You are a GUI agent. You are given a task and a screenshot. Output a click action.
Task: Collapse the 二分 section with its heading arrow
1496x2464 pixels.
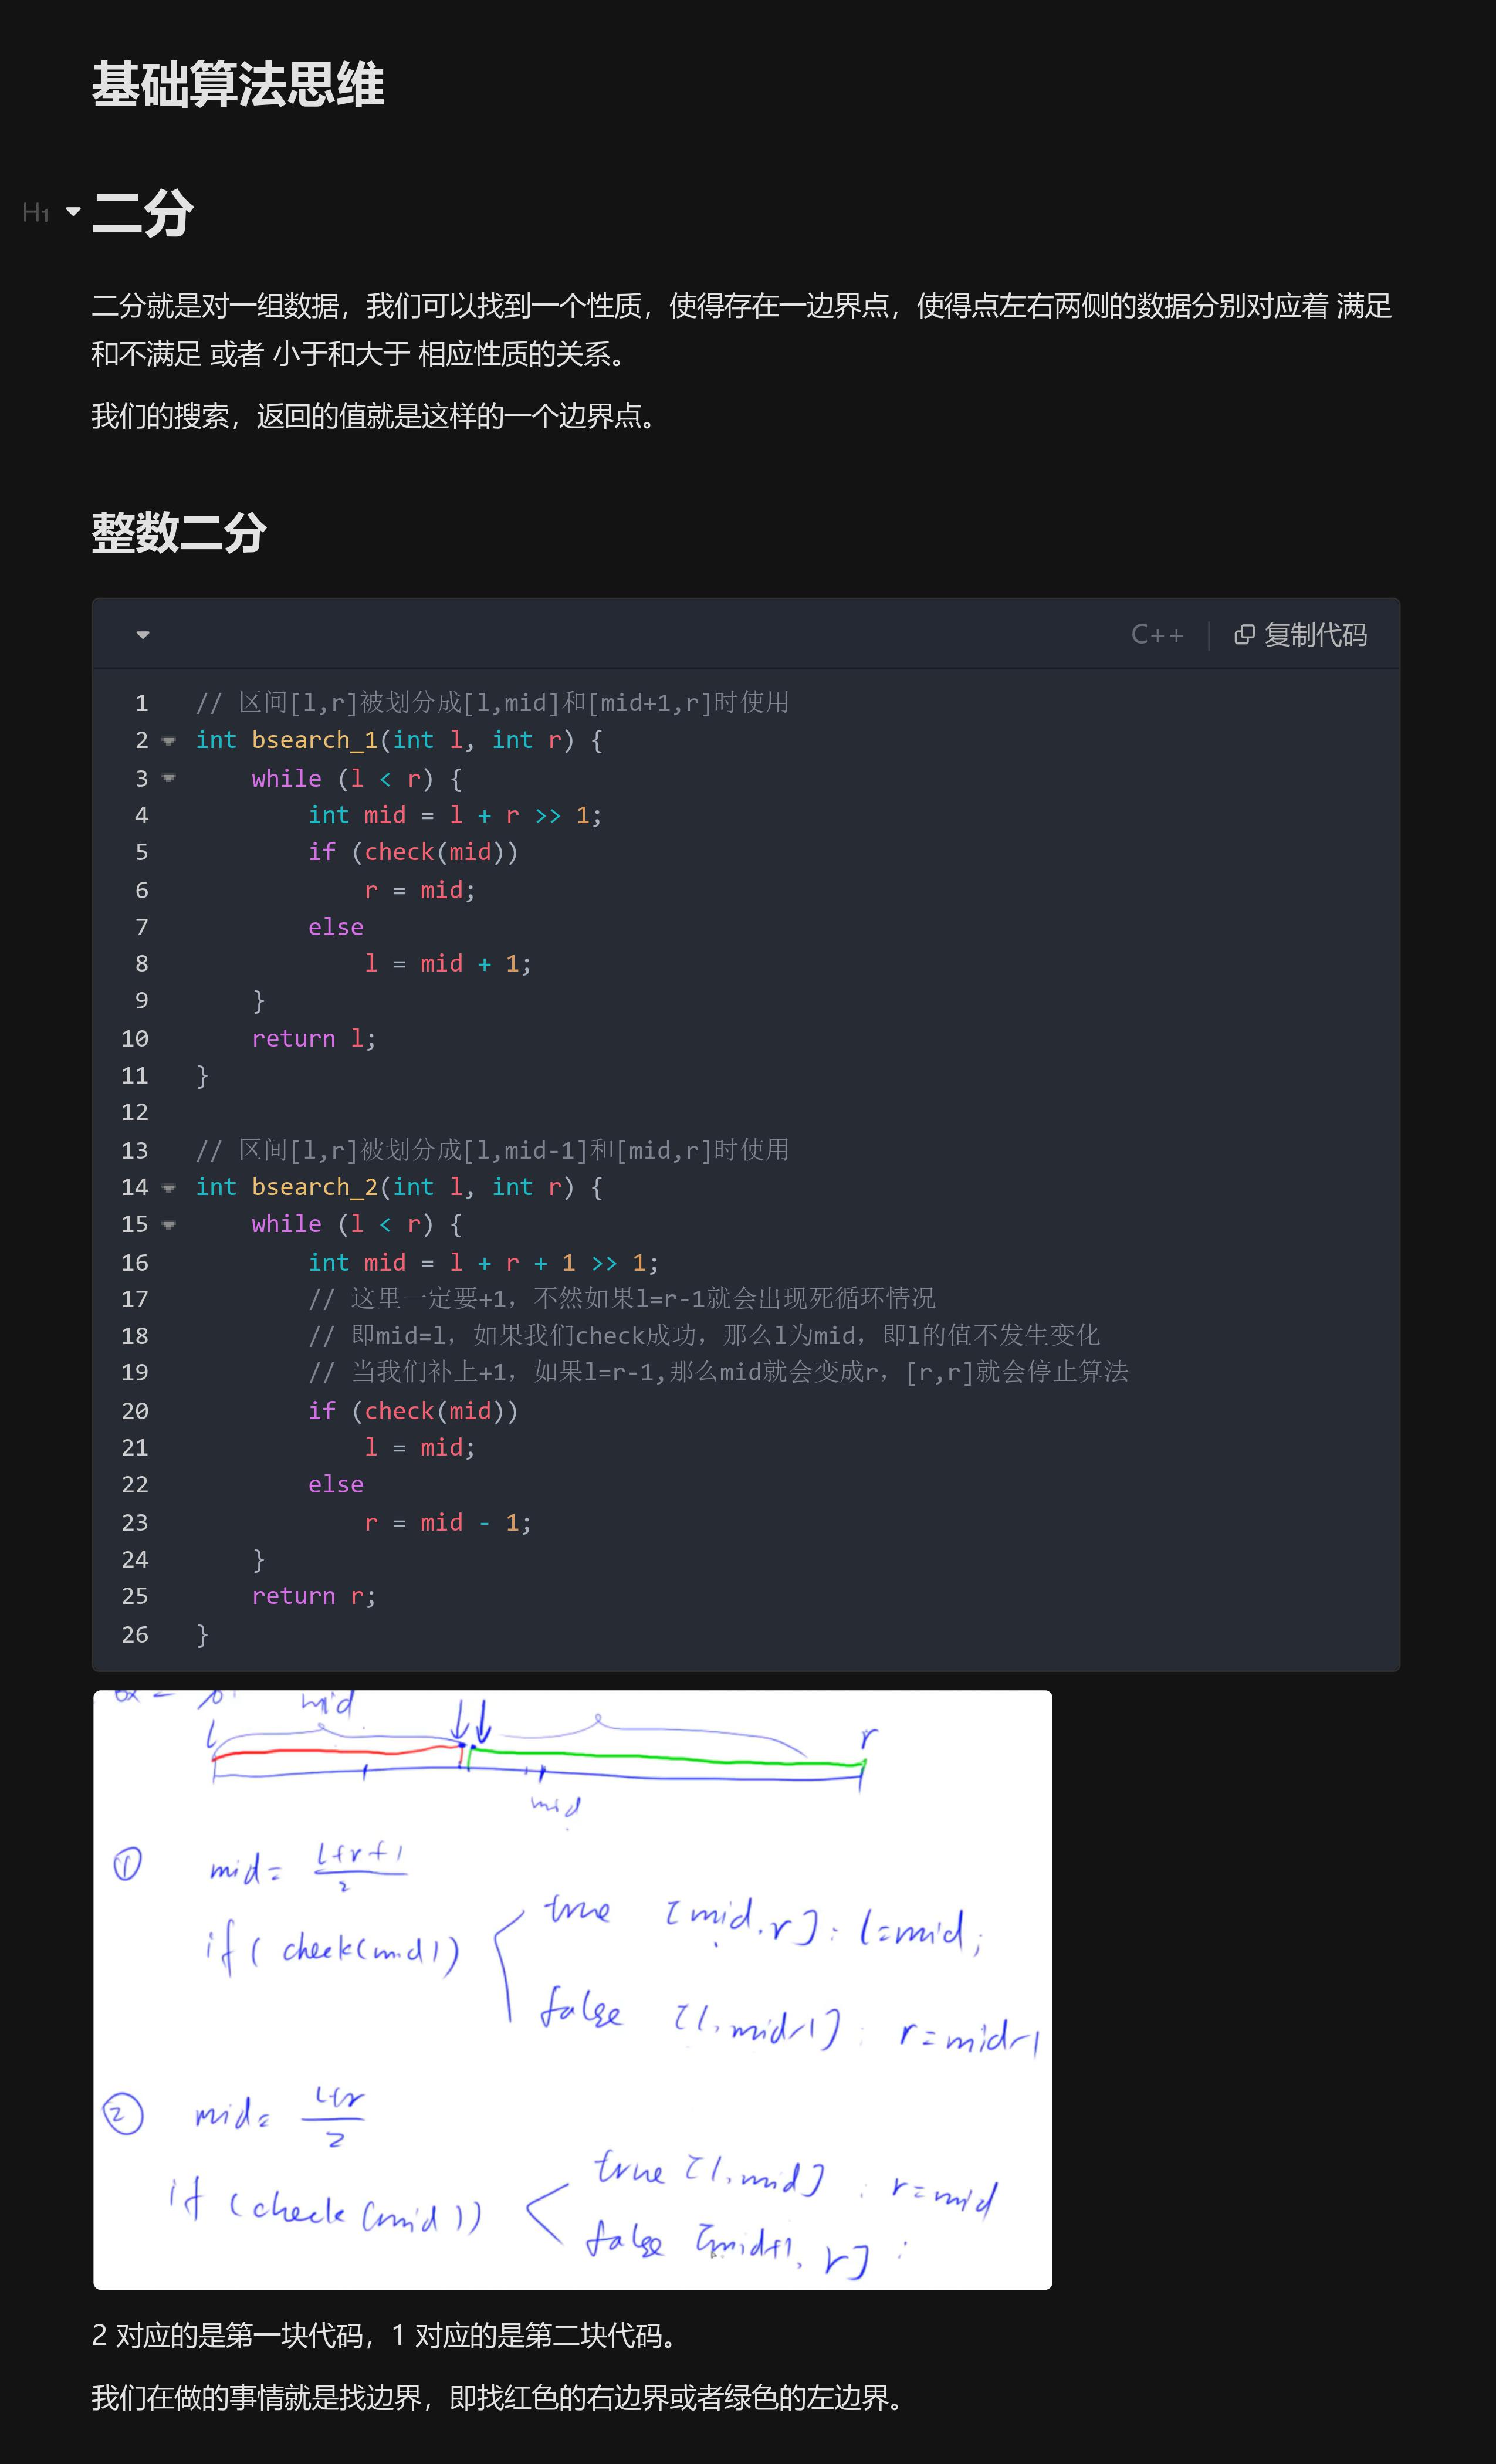pyautogui.click(x=73, y=212)
